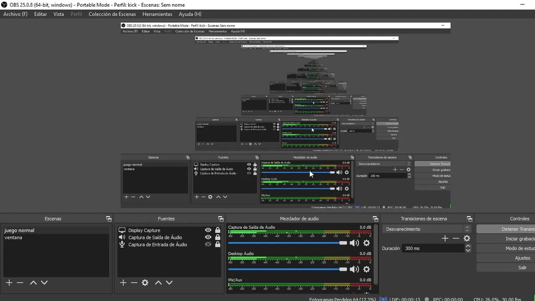Add a new source with the Fuentes plus icon

pyautogui.click(x=123, y=283)
